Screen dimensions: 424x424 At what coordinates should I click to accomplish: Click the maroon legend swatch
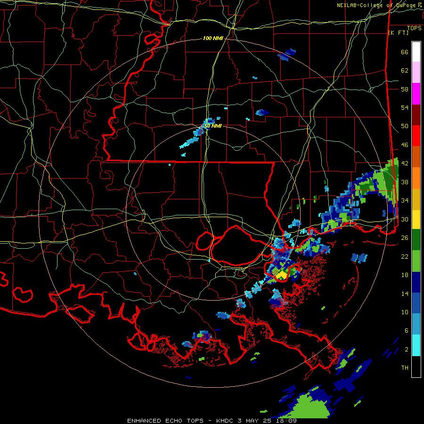click(416, 114)
